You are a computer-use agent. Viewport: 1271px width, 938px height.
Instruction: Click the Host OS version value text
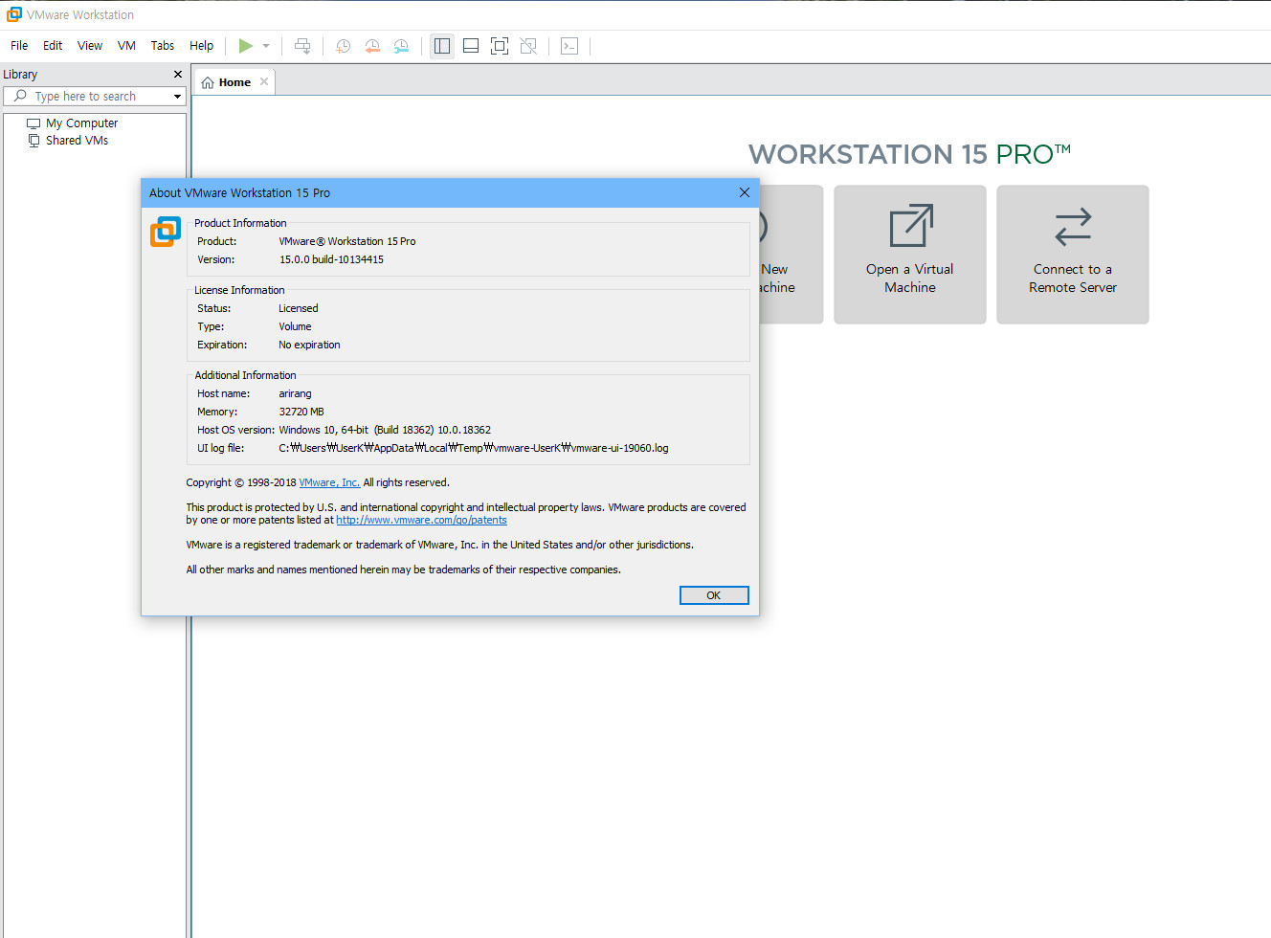[385, 430]
